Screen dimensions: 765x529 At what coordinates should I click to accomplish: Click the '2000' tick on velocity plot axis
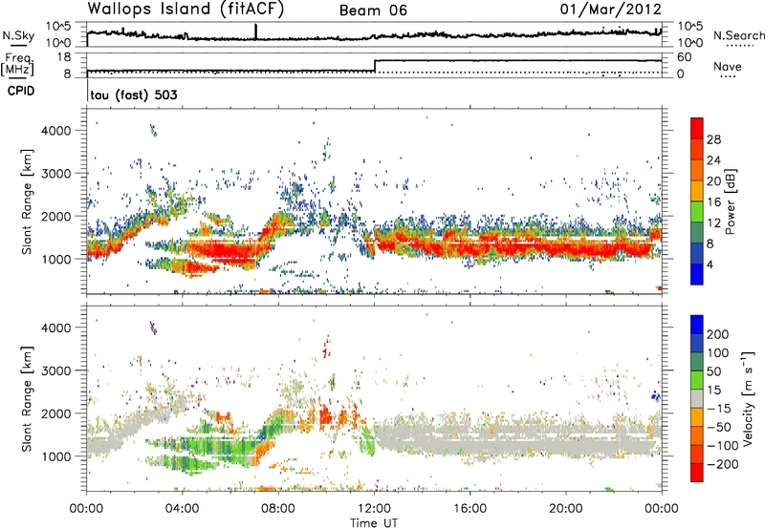pyautogui.click(x=56, y=413)
